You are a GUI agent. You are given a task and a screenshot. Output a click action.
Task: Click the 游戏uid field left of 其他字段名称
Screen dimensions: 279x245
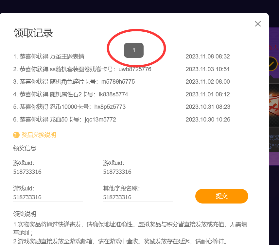click(x=48, y=197)
